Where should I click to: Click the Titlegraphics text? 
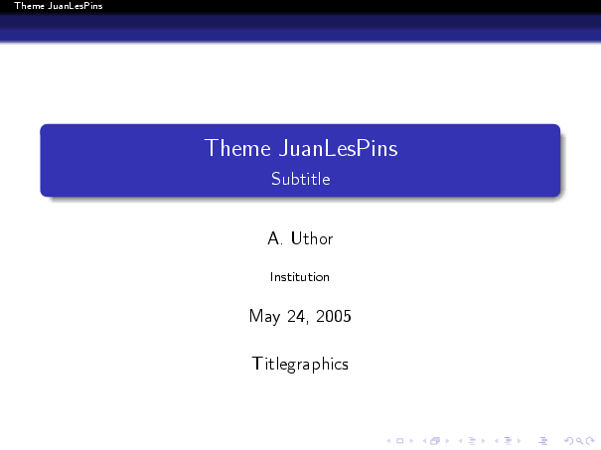coord(300,365)
